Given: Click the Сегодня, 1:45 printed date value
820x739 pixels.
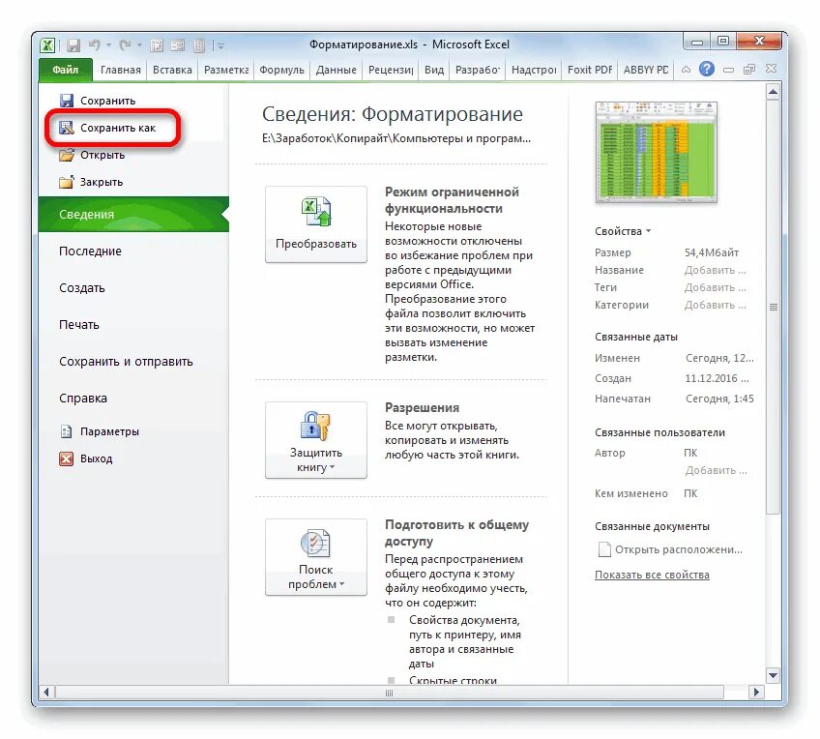Looking at the screenshot, I should tap(719, 399).
